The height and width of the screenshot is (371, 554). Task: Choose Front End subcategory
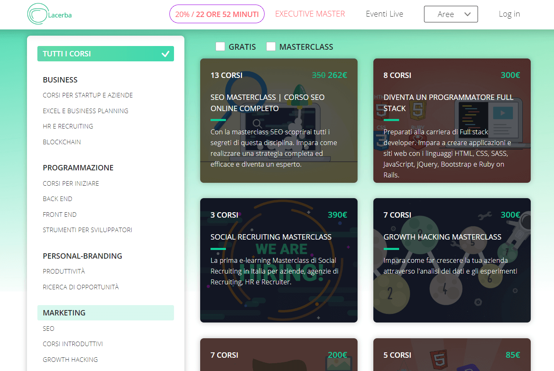60,215
